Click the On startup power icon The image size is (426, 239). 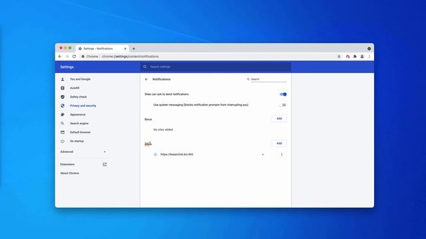pyautogui.click(x=63, y=141)
